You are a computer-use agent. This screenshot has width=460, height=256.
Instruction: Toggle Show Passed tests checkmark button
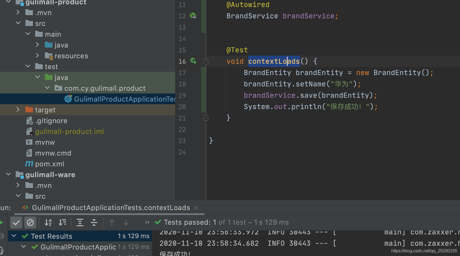(16, 223)
